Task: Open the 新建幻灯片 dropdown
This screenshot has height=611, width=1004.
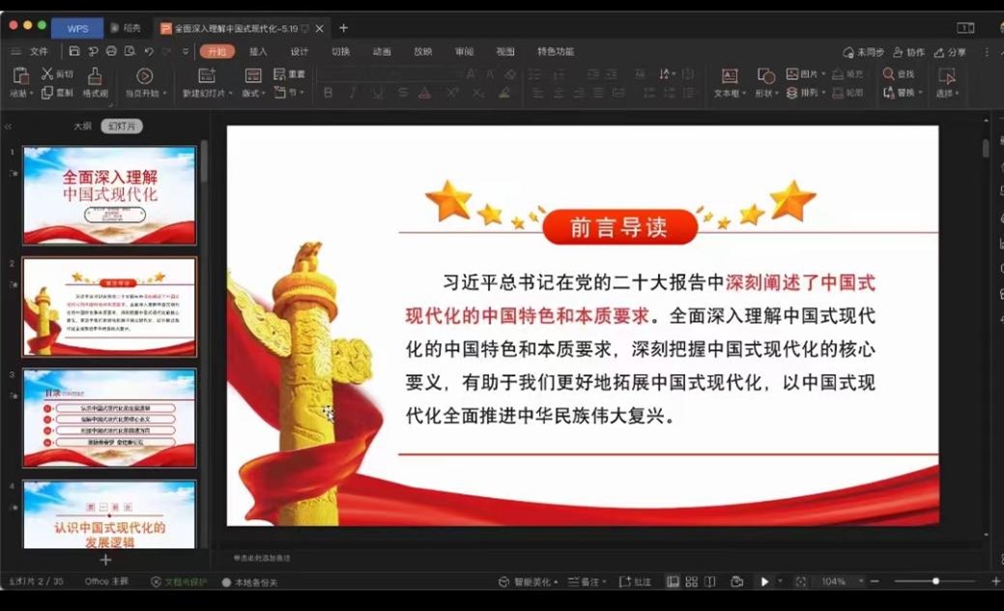Action: pos(207,94)
